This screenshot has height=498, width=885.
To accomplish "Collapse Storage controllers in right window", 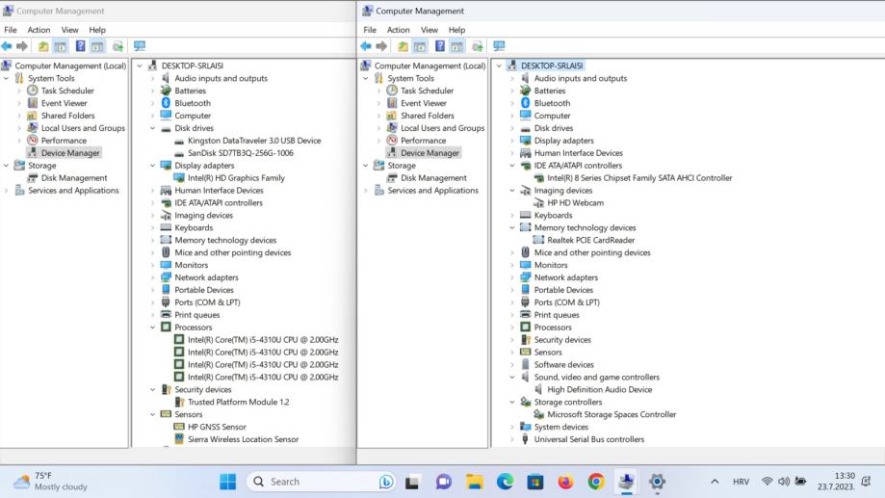I will point(512,402).
